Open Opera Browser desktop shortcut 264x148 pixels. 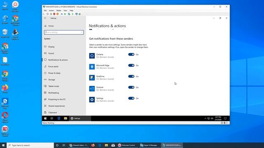(x=5, y=117)
